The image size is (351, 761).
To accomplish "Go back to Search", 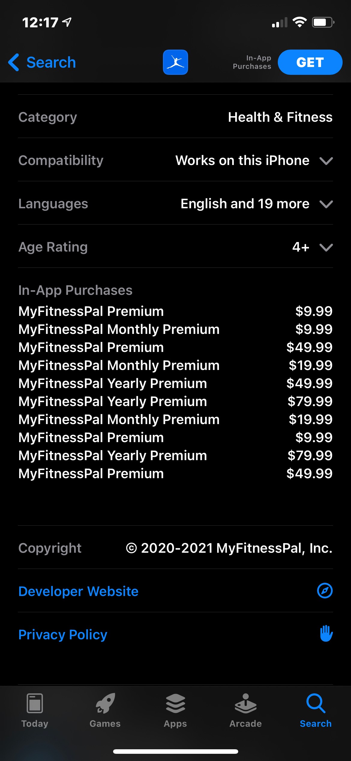I will click(x=51, y=63).
